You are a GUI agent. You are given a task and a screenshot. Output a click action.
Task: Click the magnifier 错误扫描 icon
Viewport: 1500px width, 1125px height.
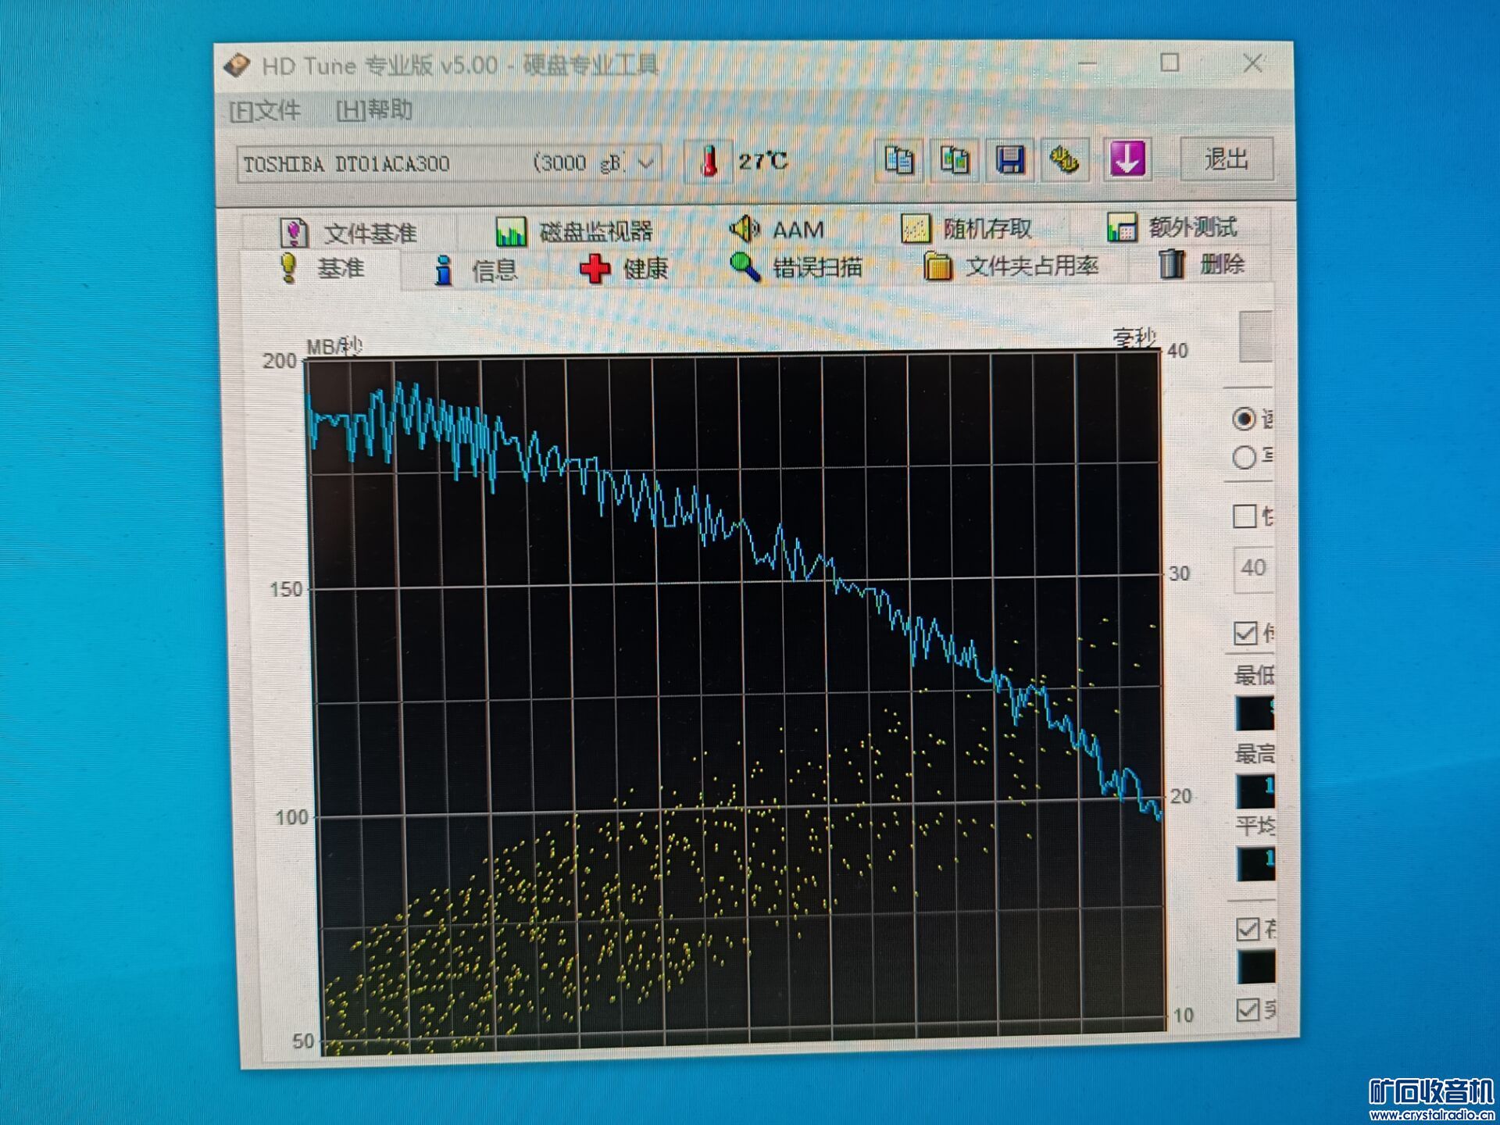tap(745, 267)
